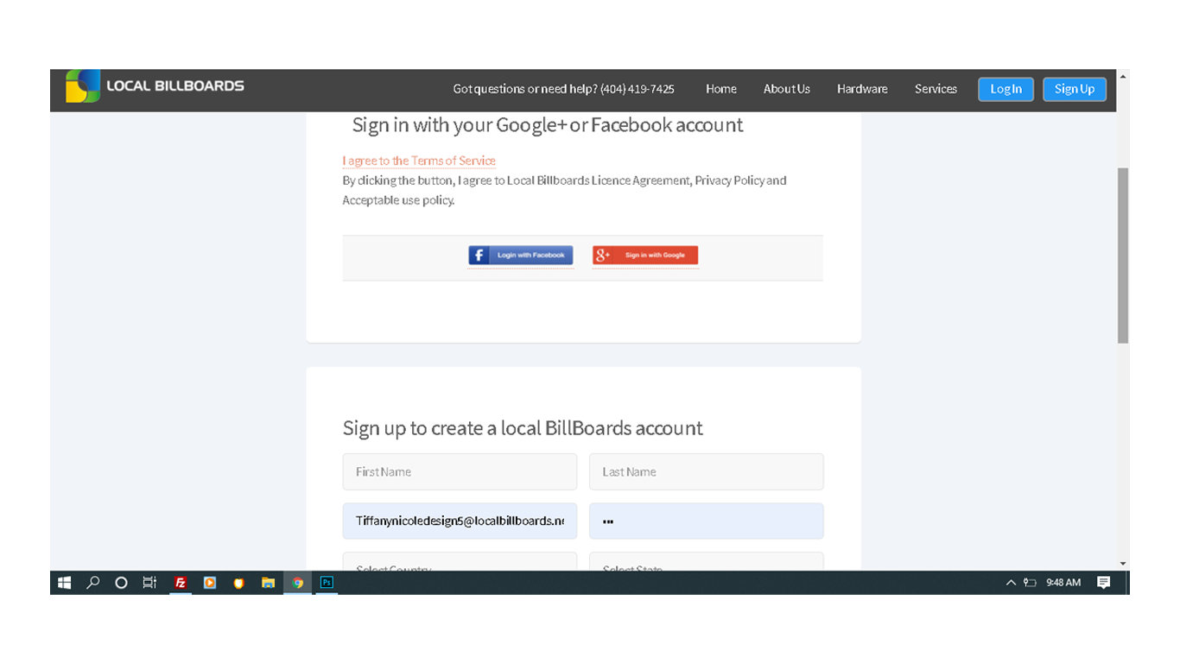This screenshot has height=663, width=1180.
Task: Open the Terms of Service link
Action: tap(419, 161)
